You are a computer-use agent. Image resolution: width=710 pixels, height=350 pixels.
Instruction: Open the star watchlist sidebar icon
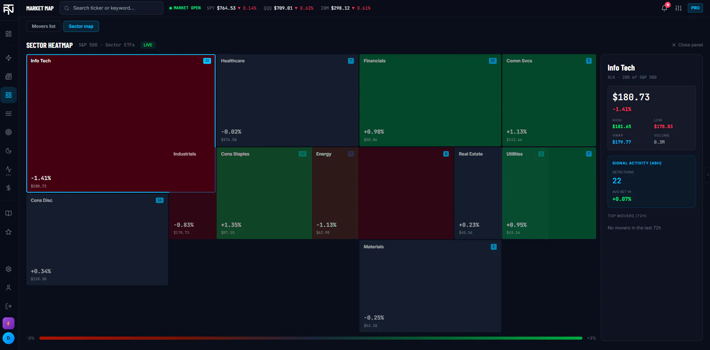click(9, 232)
